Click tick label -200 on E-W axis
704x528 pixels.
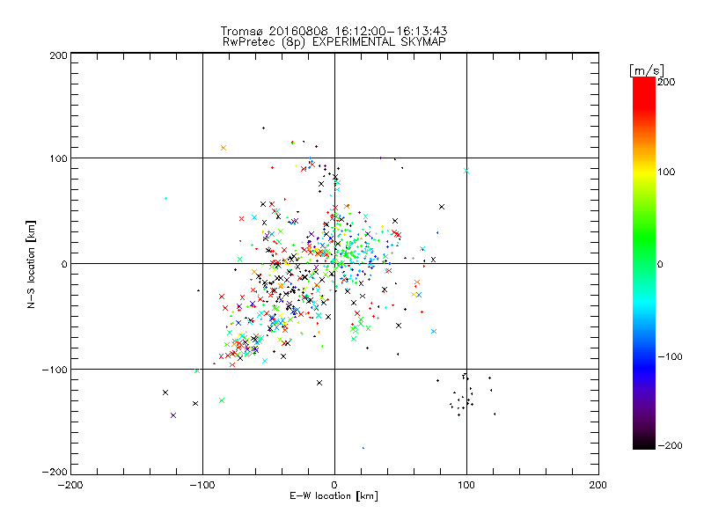(70, 485)
